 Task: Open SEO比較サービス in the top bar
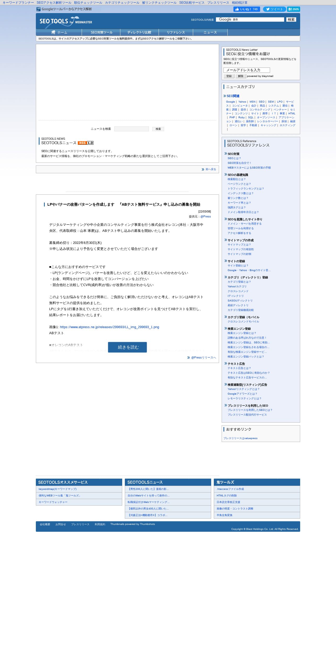tap(192, 3)
